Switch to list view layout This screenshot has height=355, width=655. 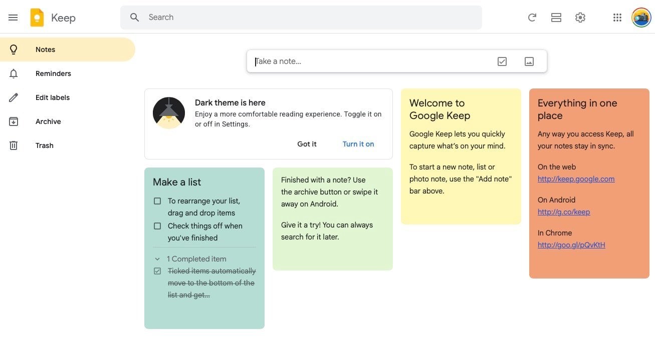tap(556, 17)
